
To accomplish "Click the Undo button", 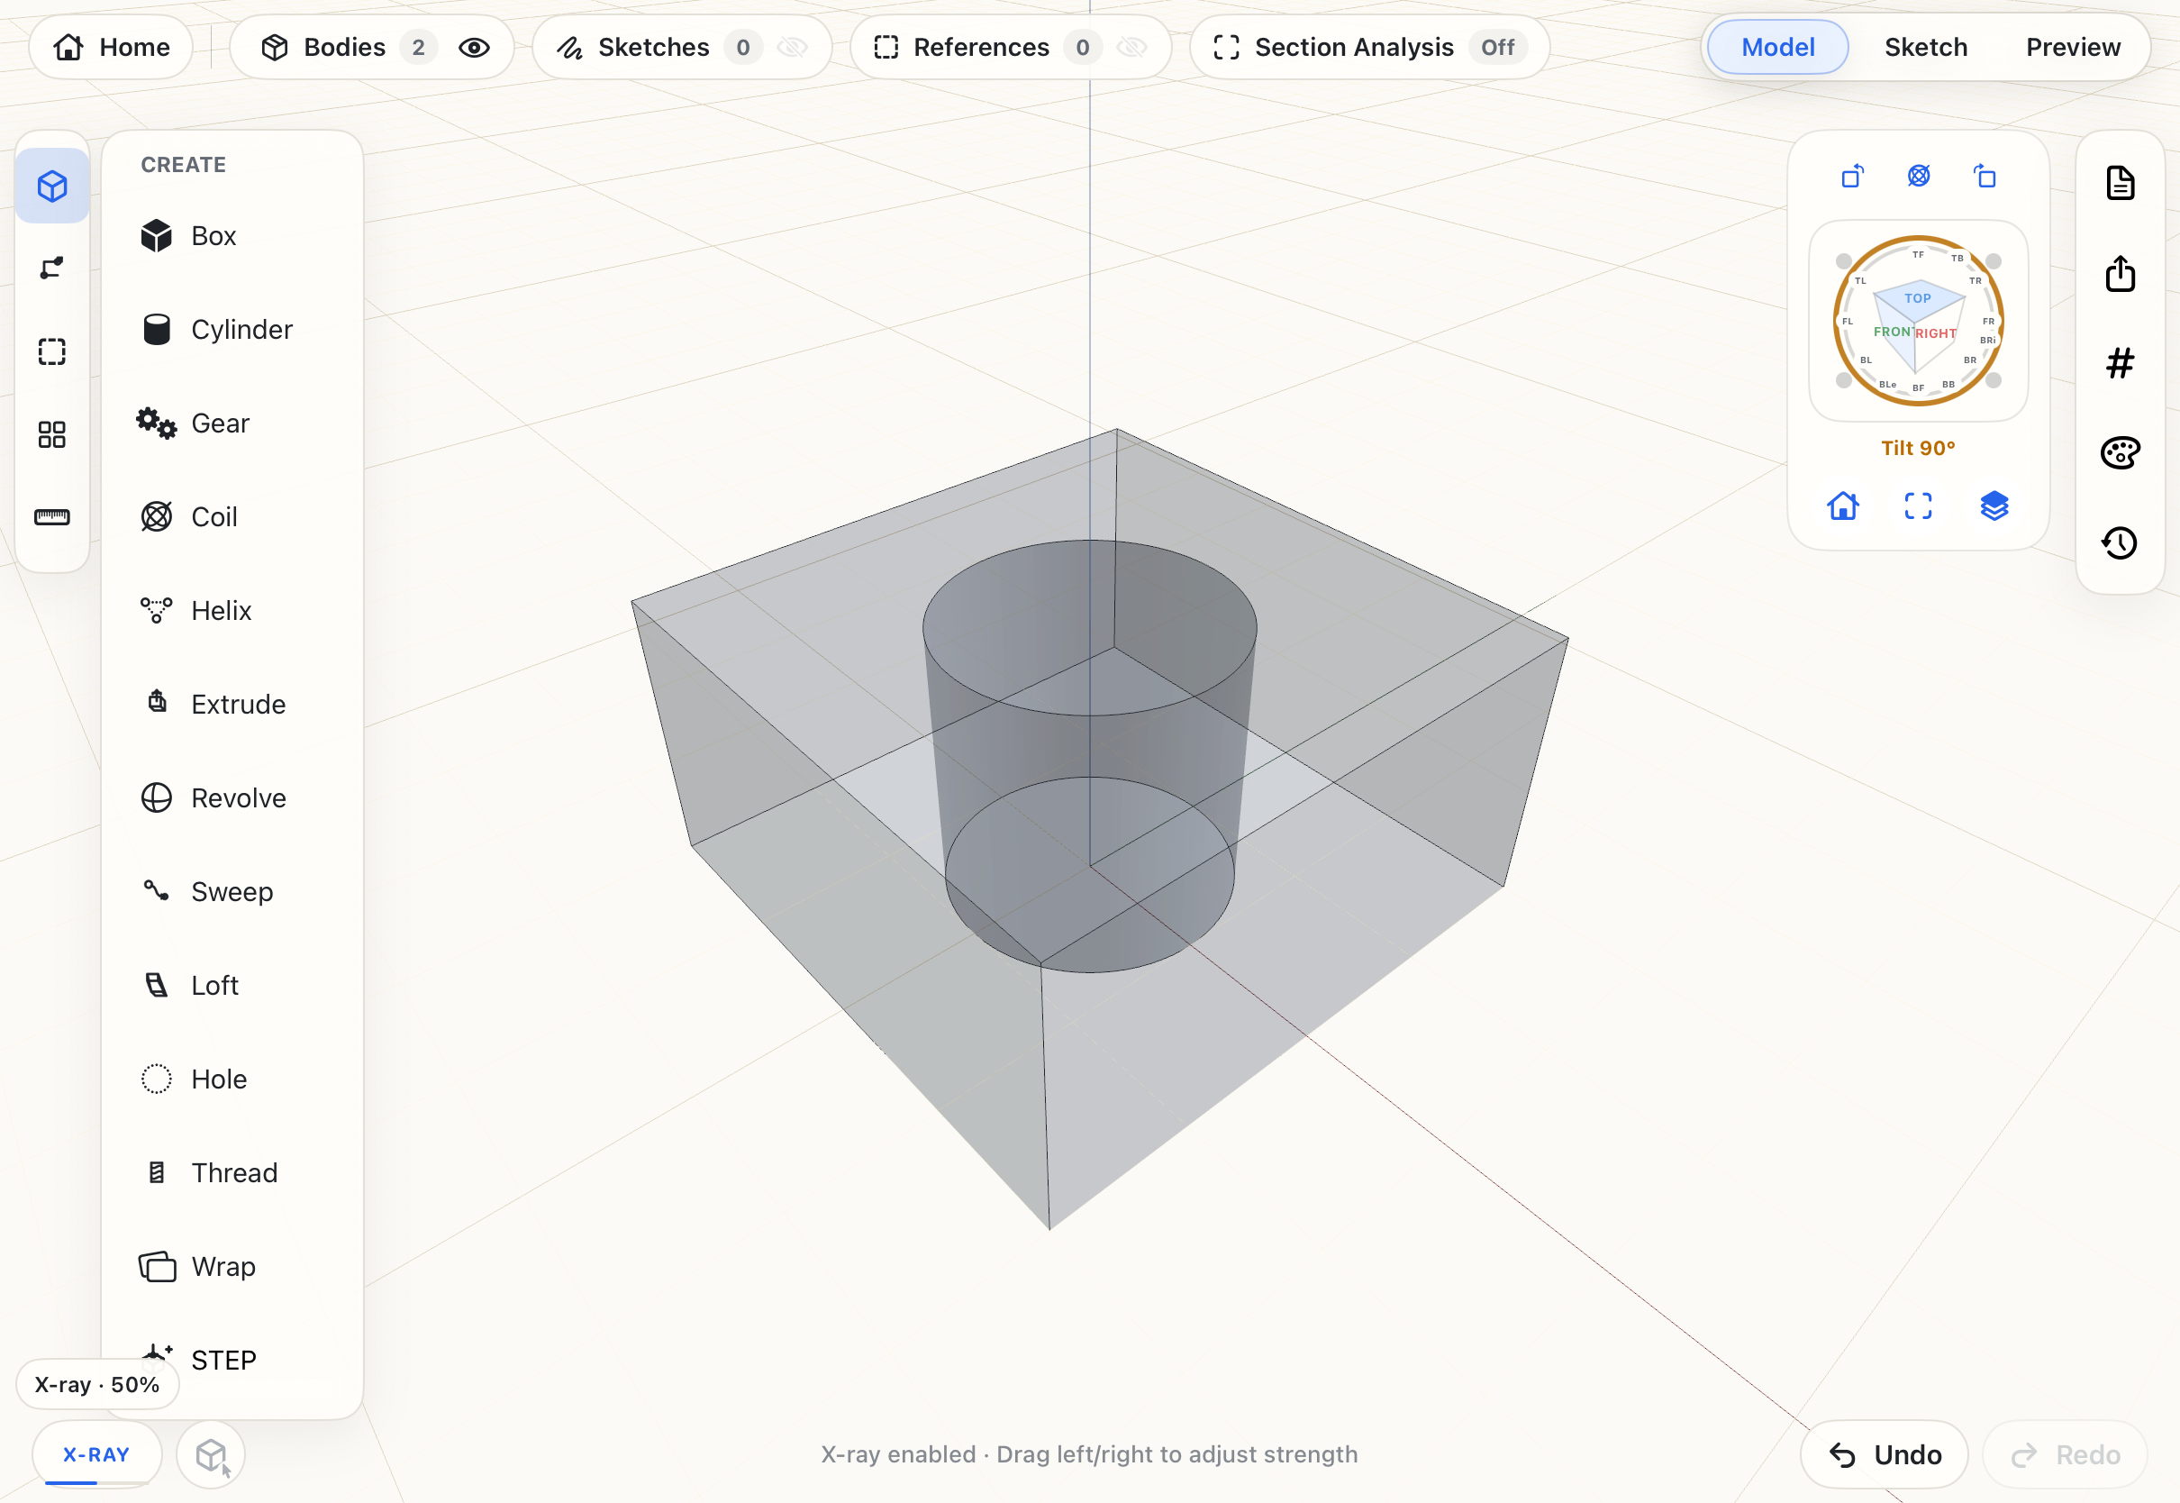I will tap(1885, 1455).
